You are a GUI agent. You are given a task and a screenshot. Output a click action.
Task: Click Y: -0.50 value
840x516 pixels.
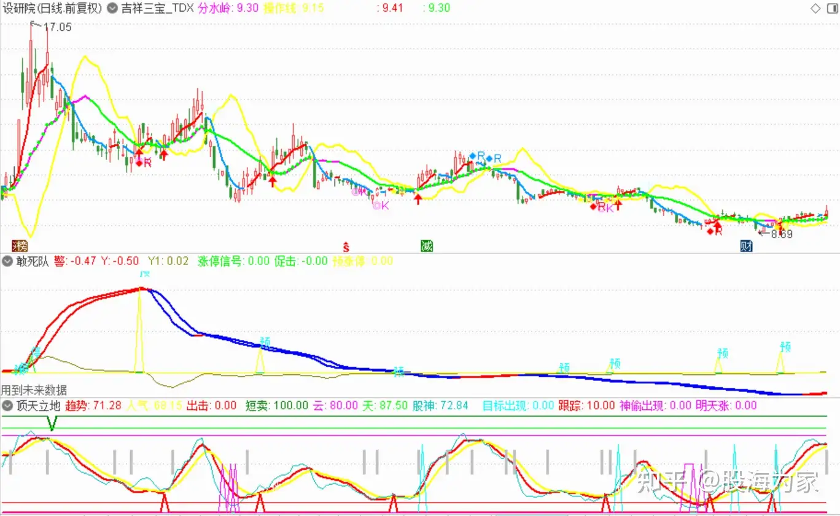click(120, 261)
